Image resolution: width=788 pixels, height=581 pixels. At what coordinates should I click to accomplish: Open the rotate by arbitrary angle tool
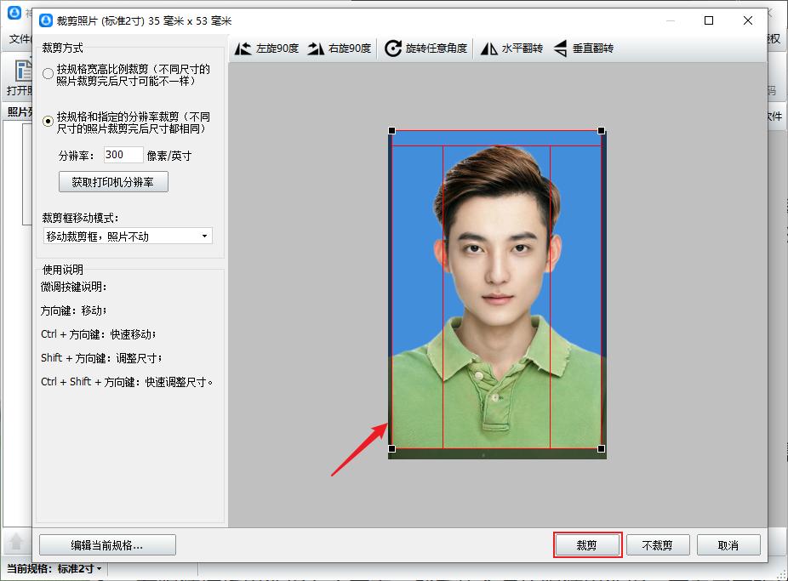(393, 48)
